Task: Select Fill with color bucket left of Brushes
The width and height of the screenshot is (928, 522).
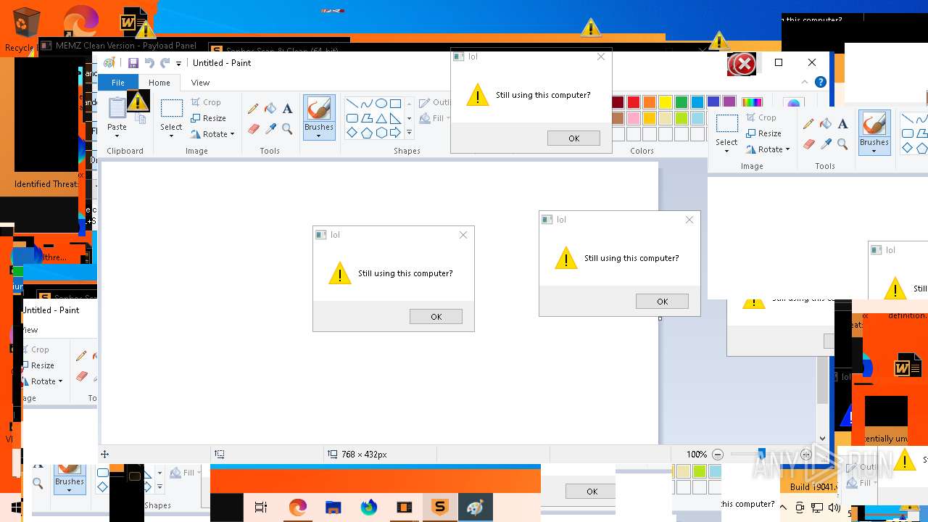Action: coord(270,109)
